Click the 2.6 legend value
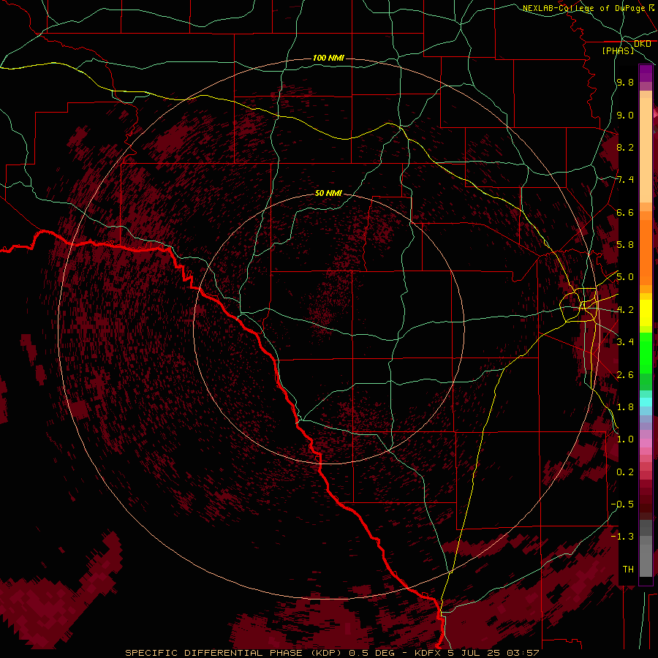 pos(625,375)
